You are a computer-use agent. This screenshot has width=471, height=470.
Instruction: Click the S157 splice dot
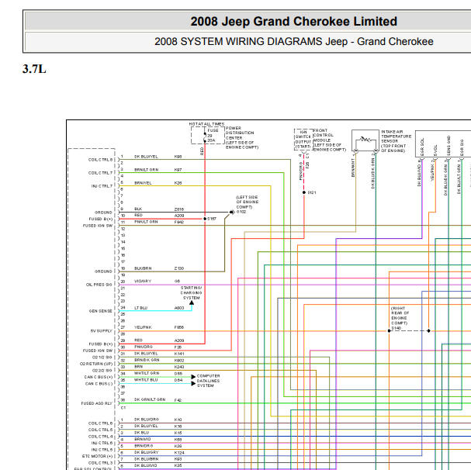[205, 219]
